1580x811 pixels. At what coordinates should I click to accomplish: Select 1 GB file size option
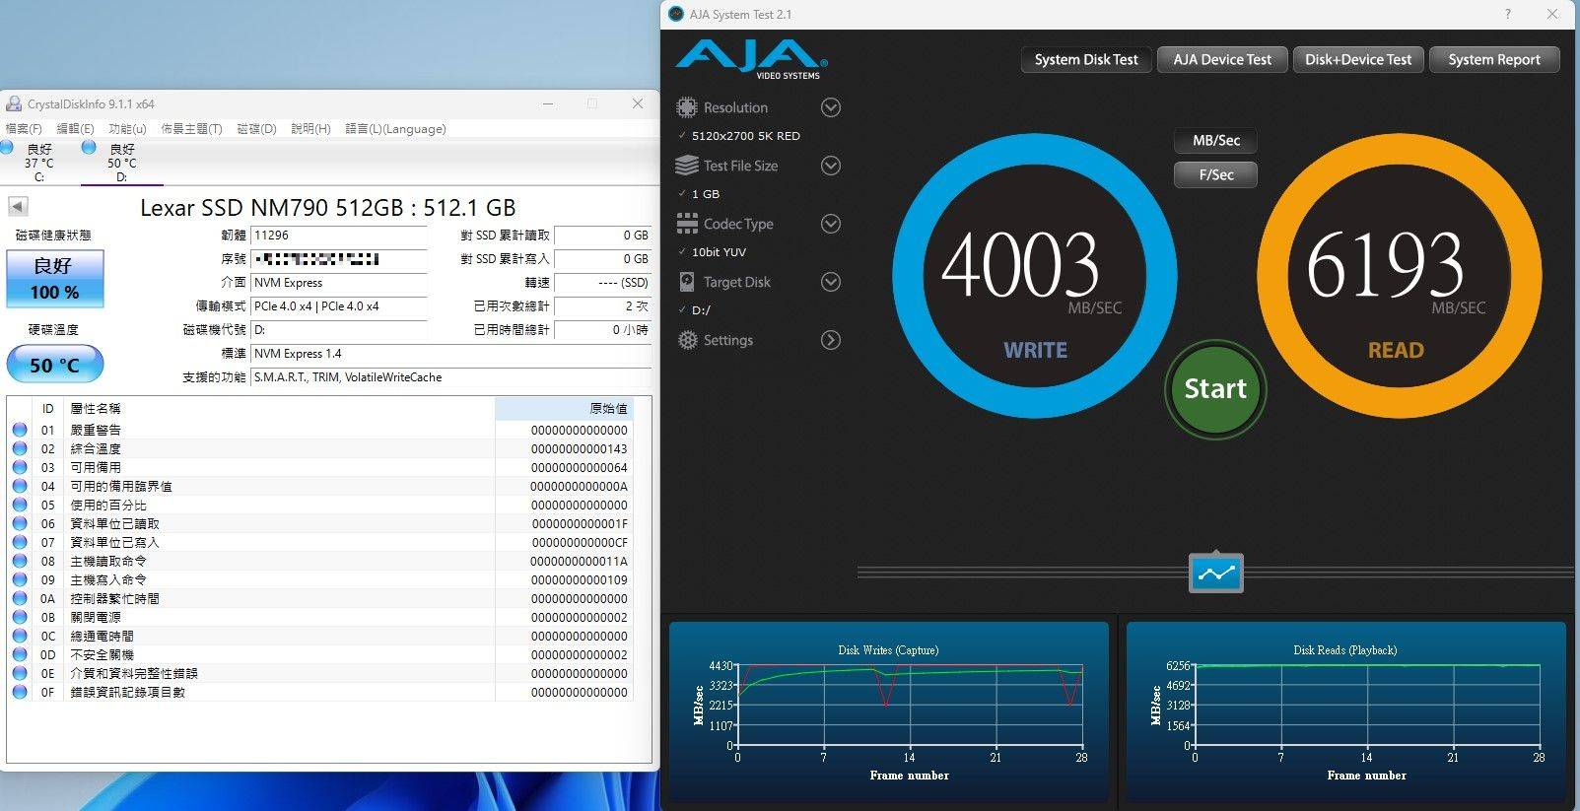pyautogui.click(x=706, y=194)
